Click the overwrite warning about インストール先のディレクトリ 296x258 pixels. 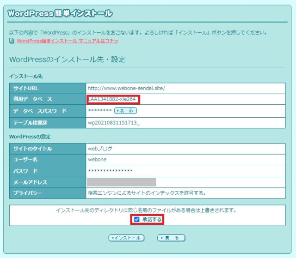(x=146, y=210)
